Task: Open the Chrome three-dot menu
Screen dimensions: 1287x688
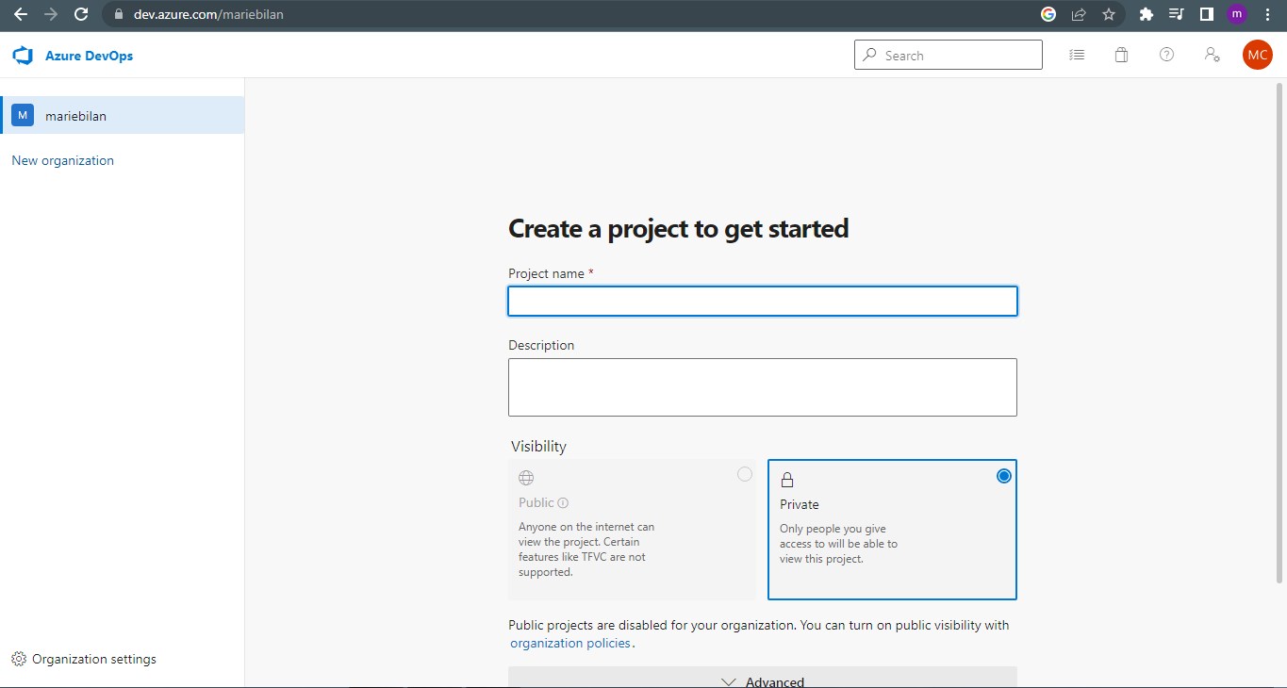Action: point(1267,14)
